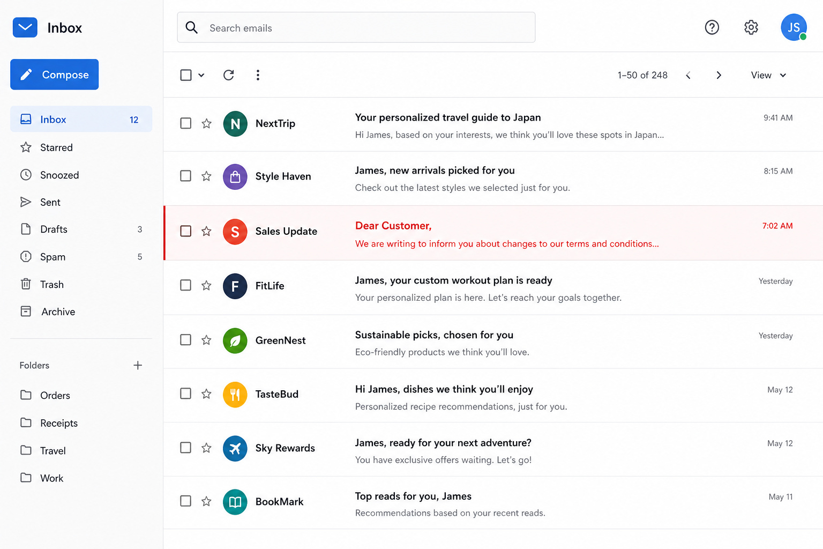Click the Sky Rewards airplane avatar
Screen dimensions: 823x549
(x=235, y=448)
